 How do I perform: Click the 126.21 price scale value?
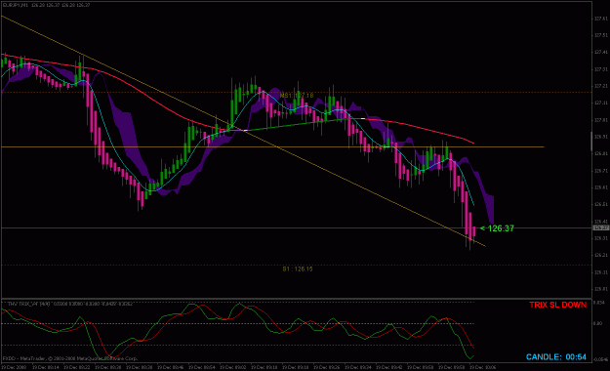[601, 255]
